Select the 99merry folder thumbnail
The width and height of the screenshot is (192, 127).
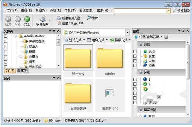(78, 60)
